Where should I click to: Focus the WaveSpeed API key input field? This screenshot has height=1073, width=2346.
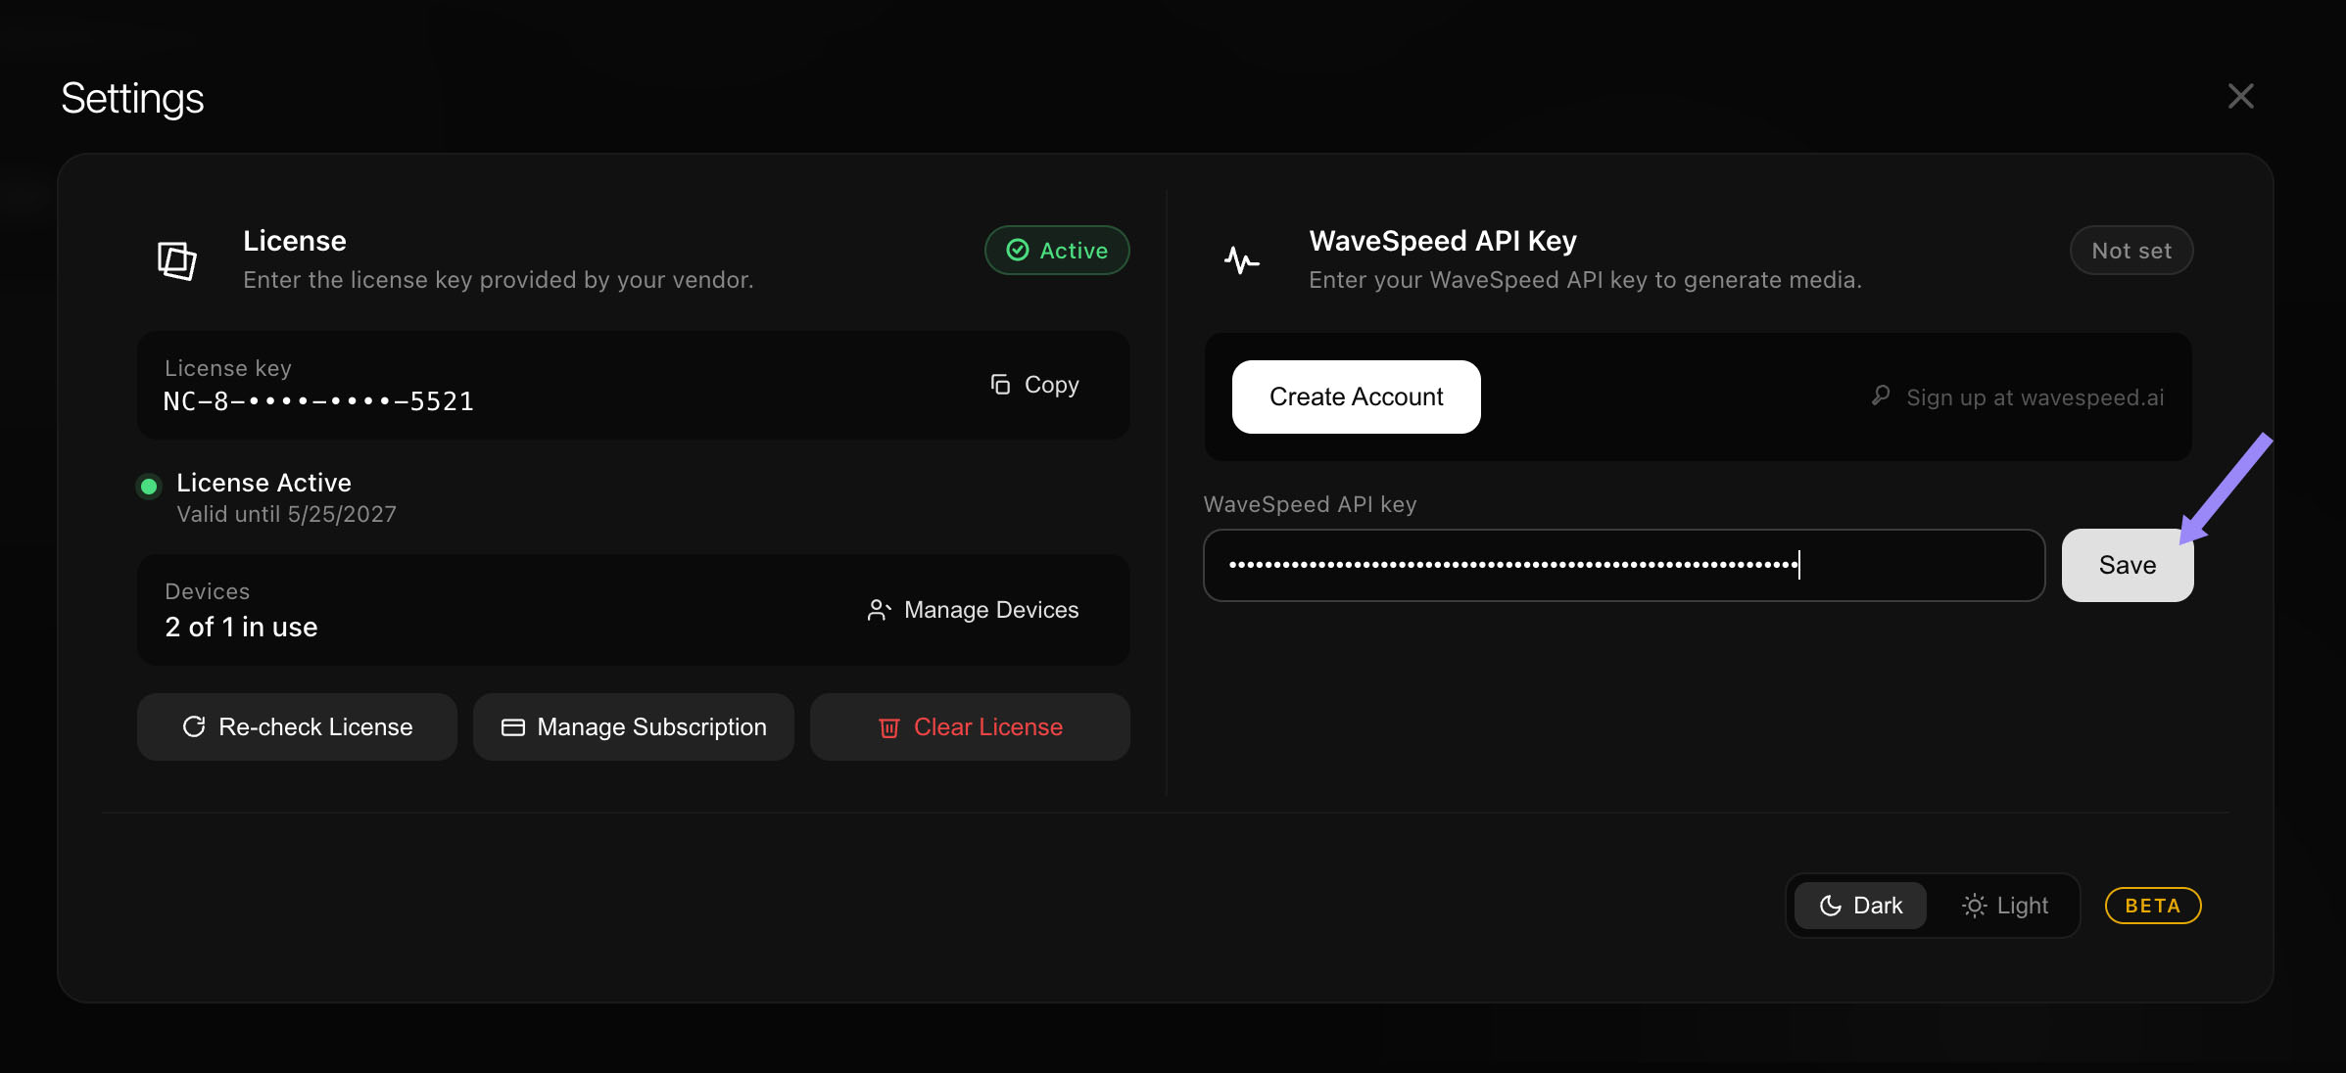point(1624,565)
